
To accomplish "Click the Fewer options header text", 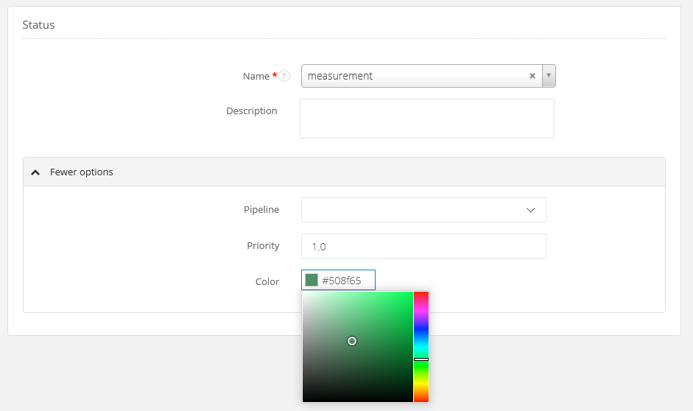I will [82, 172].
